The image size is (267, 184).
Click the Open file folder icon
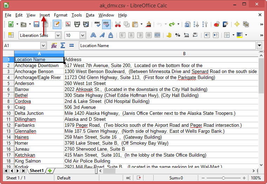click(24, 24)
